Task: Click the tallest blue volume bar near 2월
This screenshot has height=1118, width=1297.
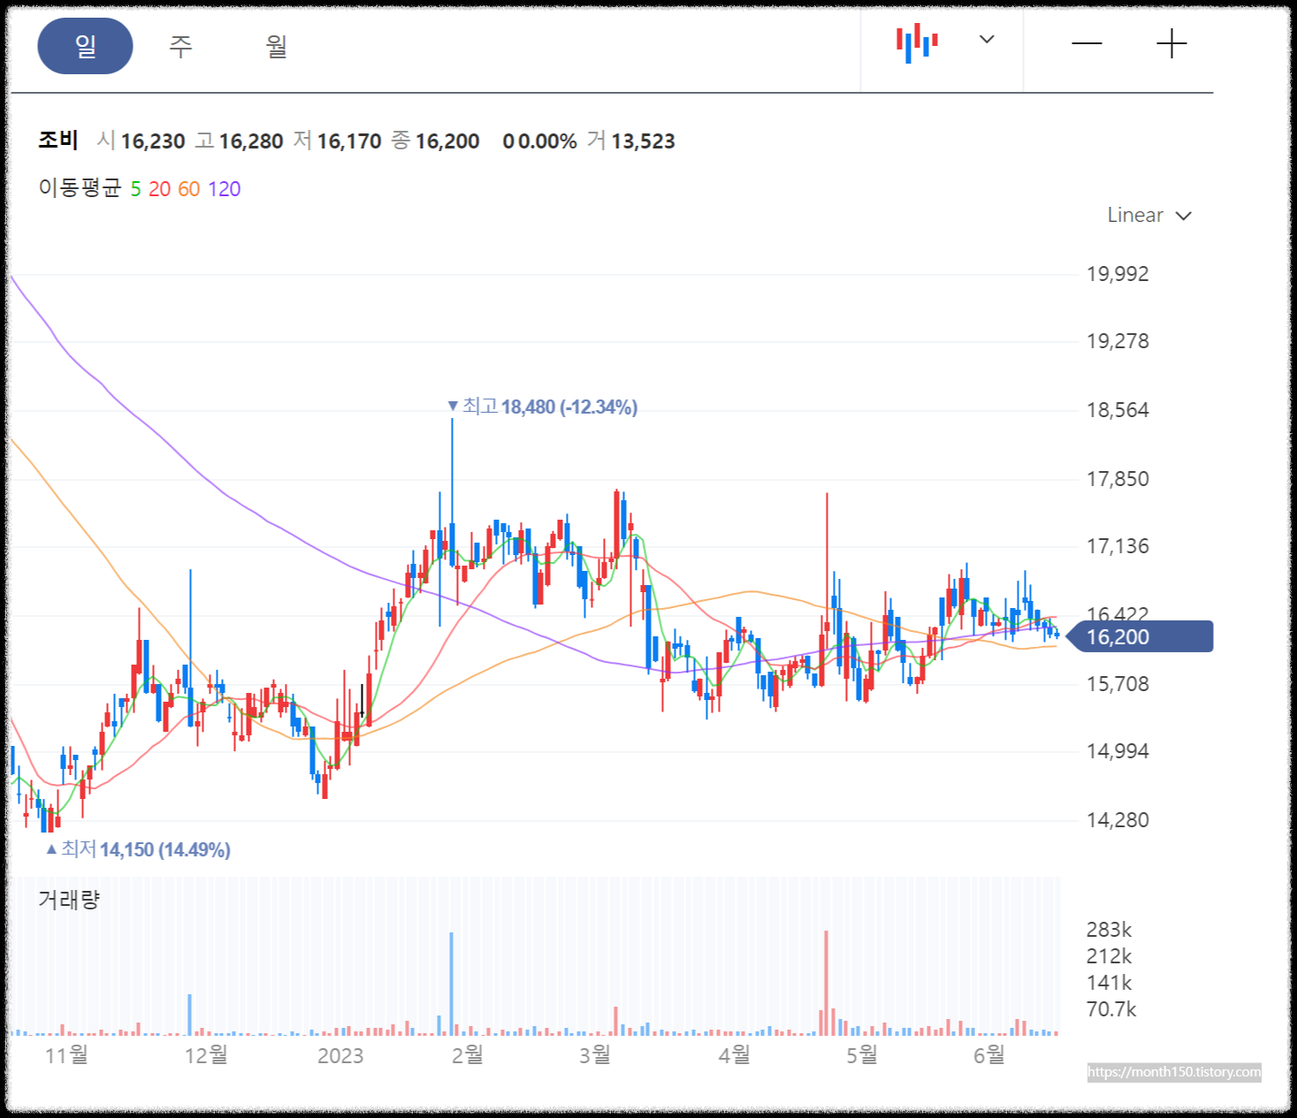Action: tap(452, 984)
